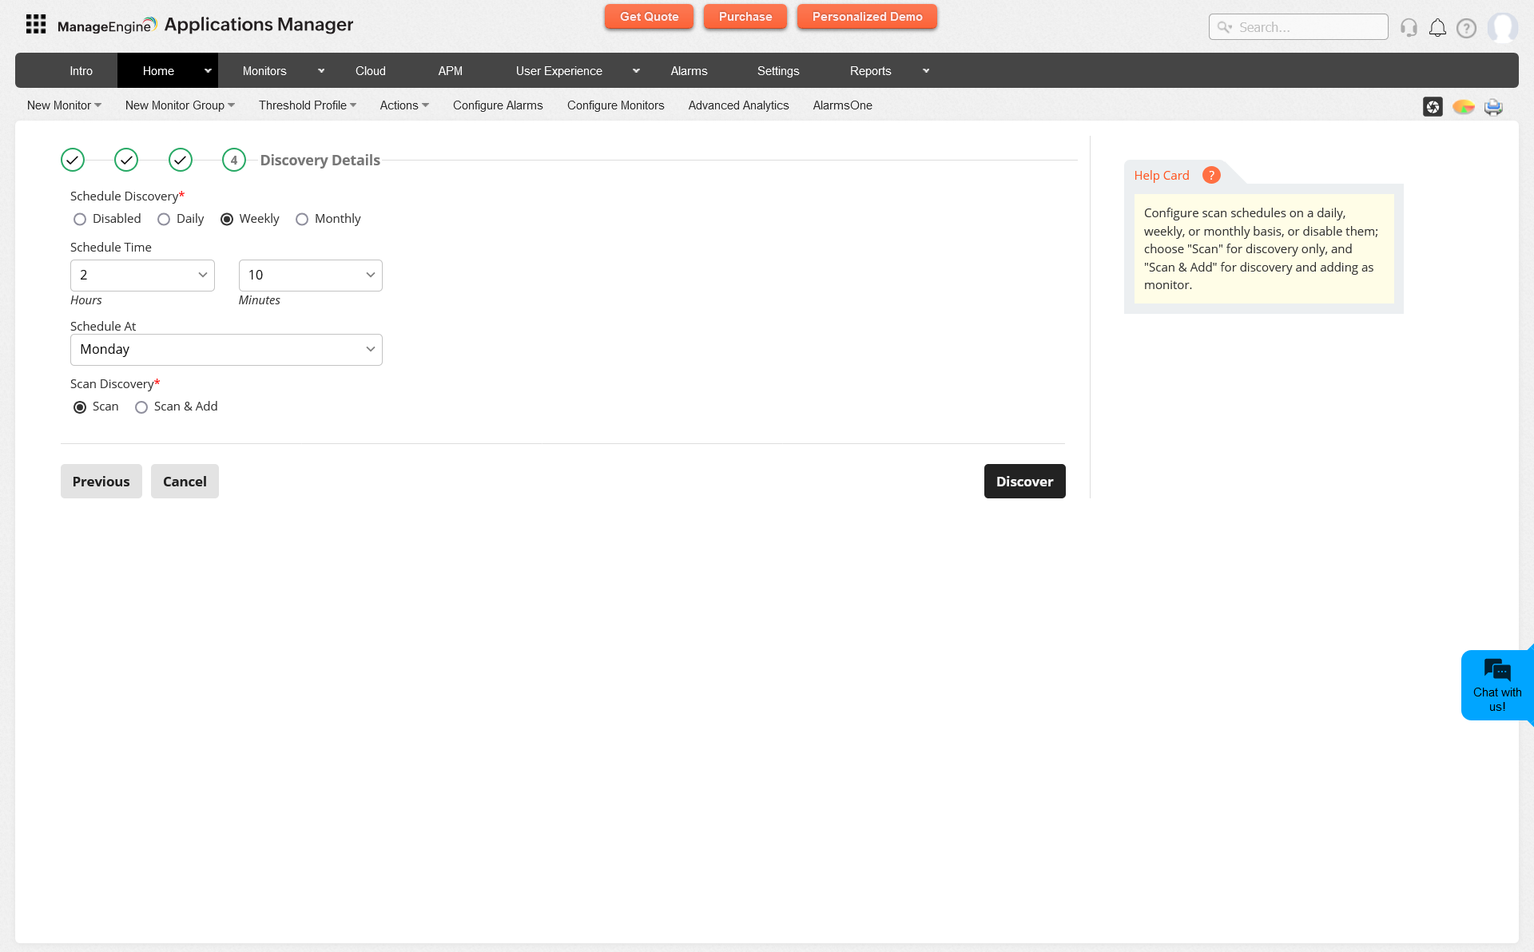
Task: Select the Monthly schedule radio button
Action: coord(302,220)
